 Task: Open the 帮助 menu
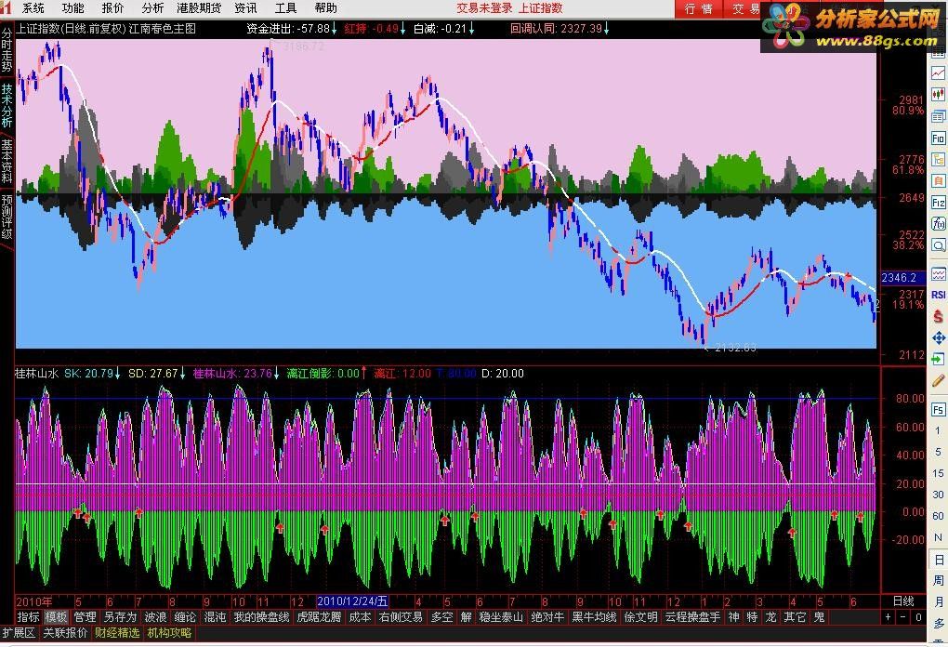[325, 7]
